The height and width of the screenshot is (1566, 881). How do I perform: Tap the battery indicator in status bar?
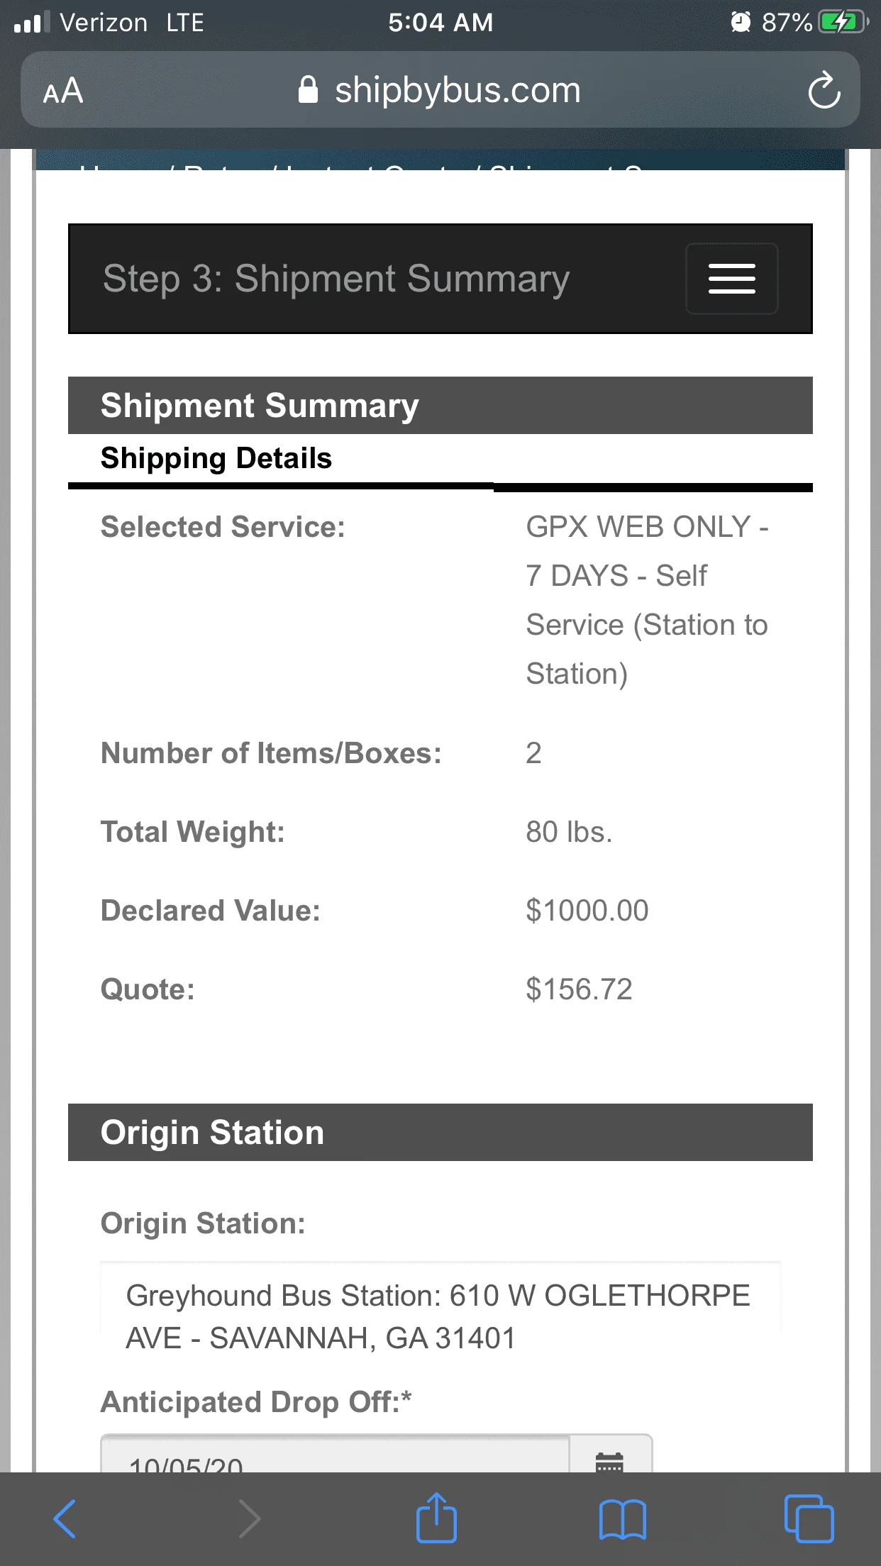[x=843, y=23]
